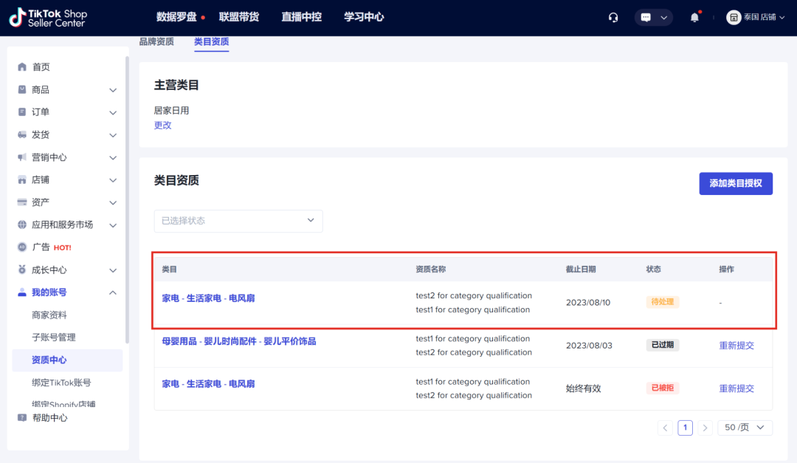
Task: Switch to the 品牌资质 tab
Action: click(x=156, y=41)
